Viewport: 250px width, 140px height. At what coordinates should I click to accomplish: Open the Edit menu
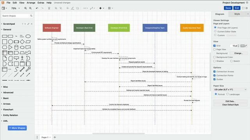pos(15,3)
